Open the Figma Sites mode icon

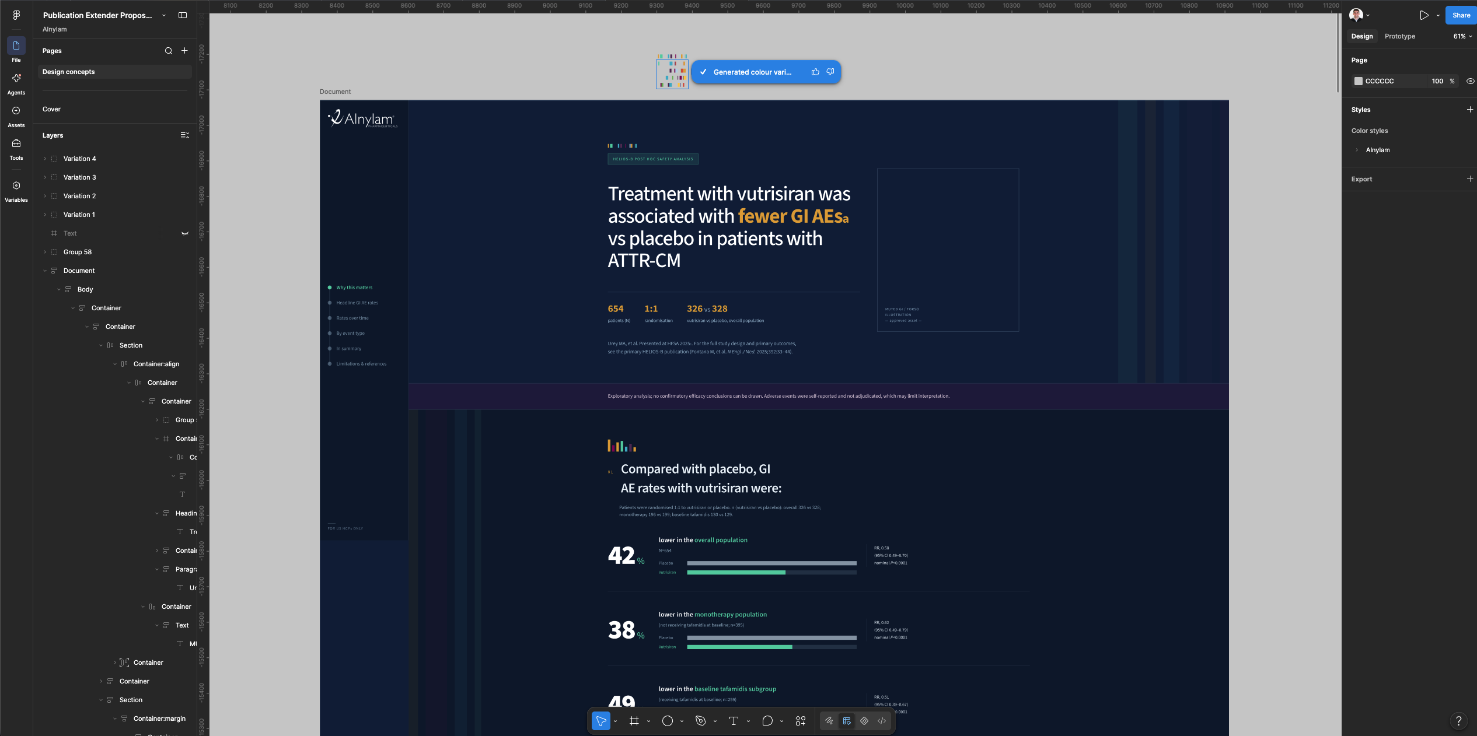click(x=864, y=721)
